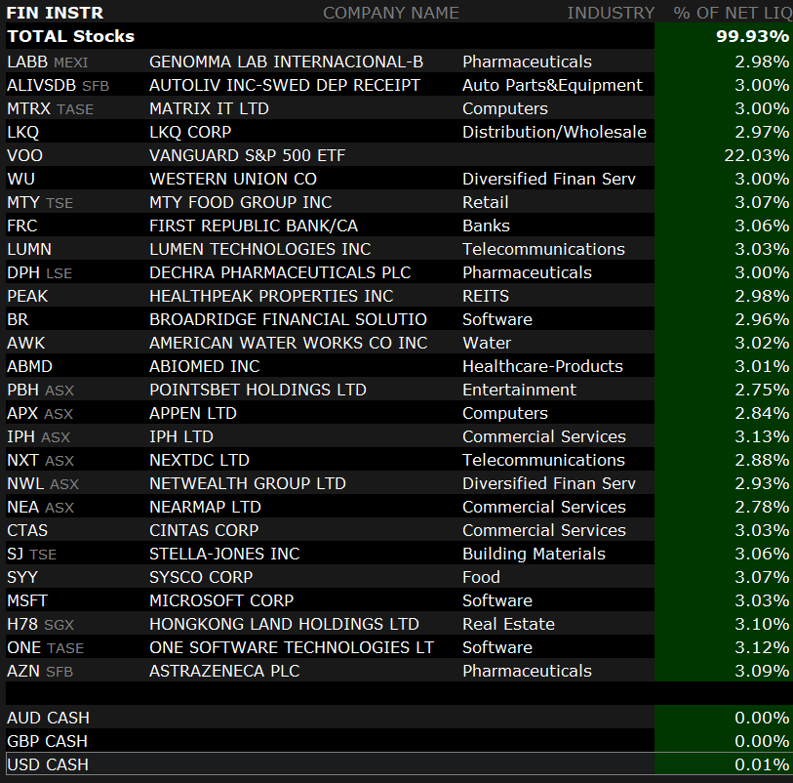This screenshot has width=793, height=783.
Task: Select the H78 SGX ticker
Action: [40, 625]
